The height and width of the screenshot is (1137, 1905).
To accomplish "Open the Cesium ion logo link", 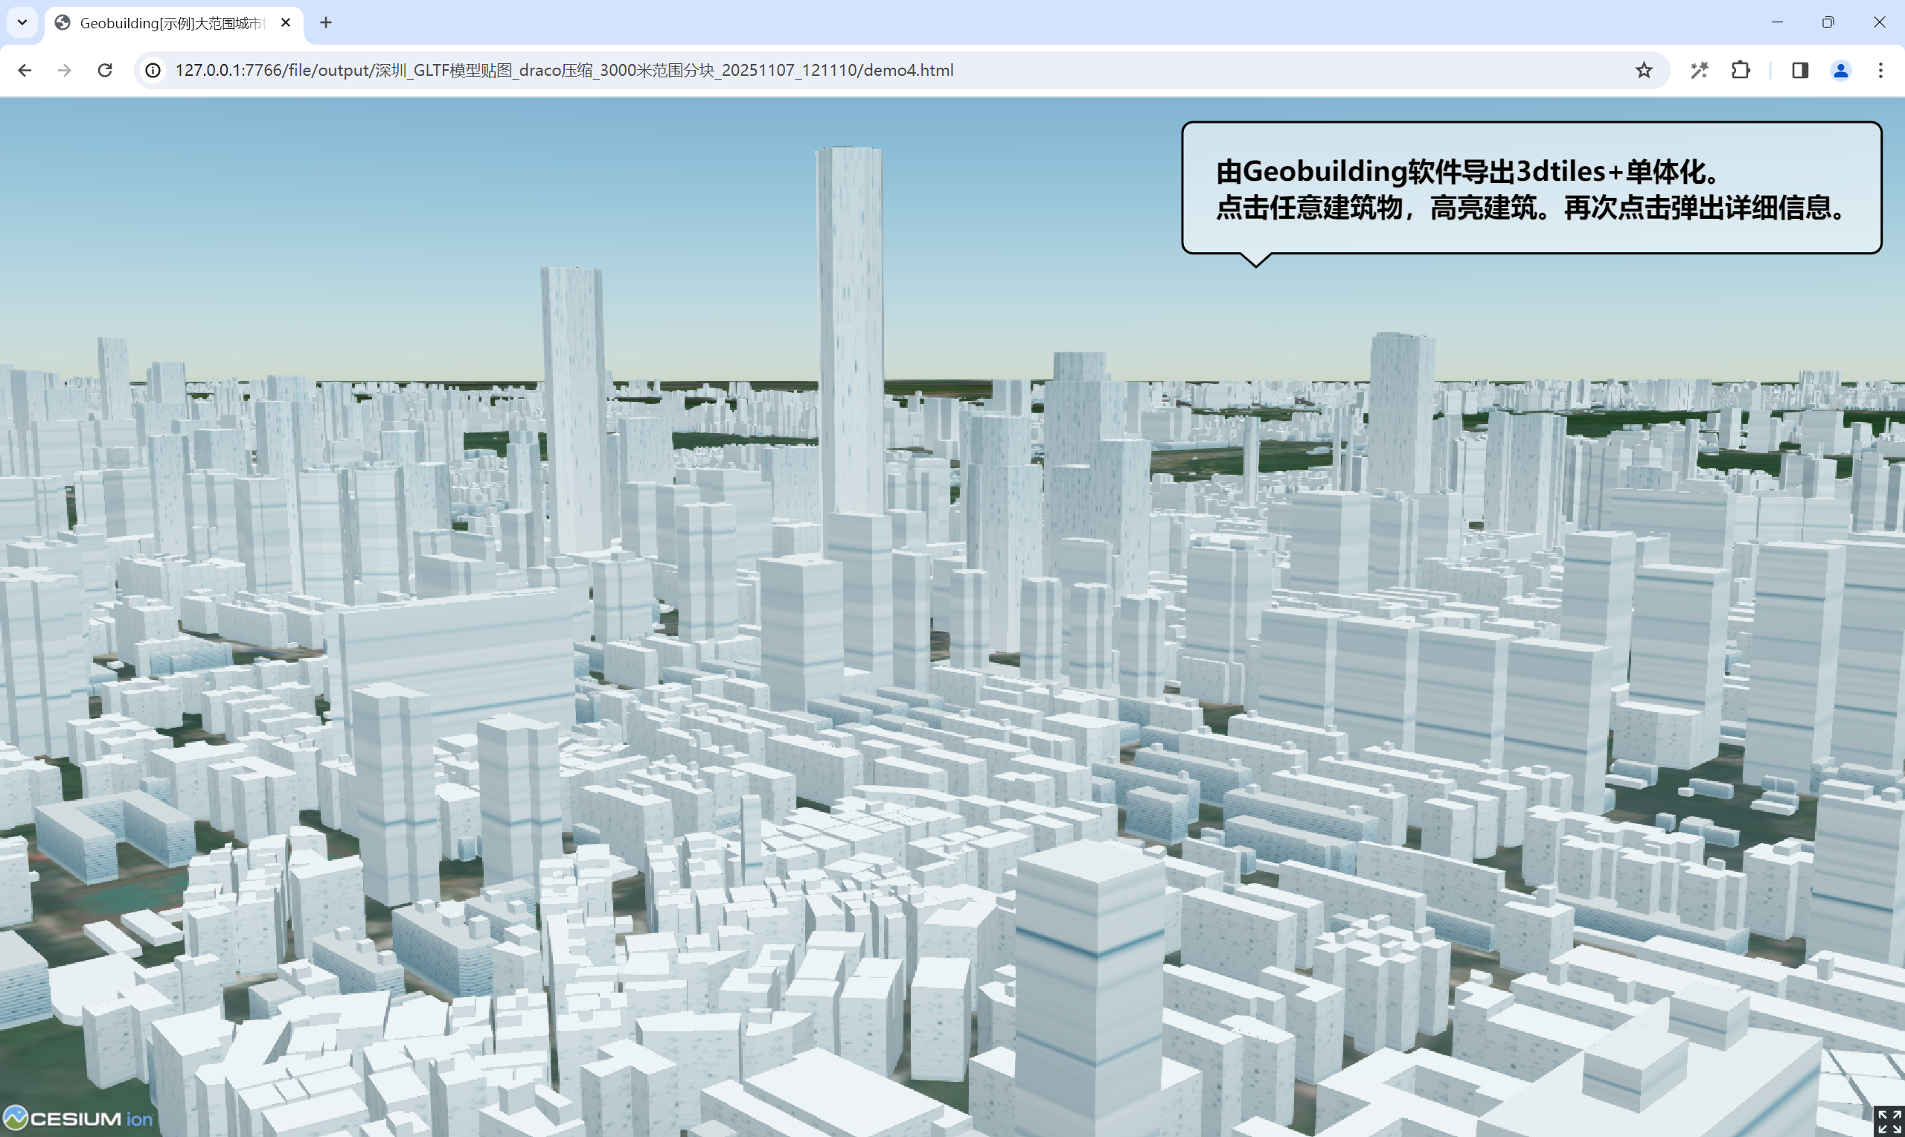I will tap(78, 1118).
